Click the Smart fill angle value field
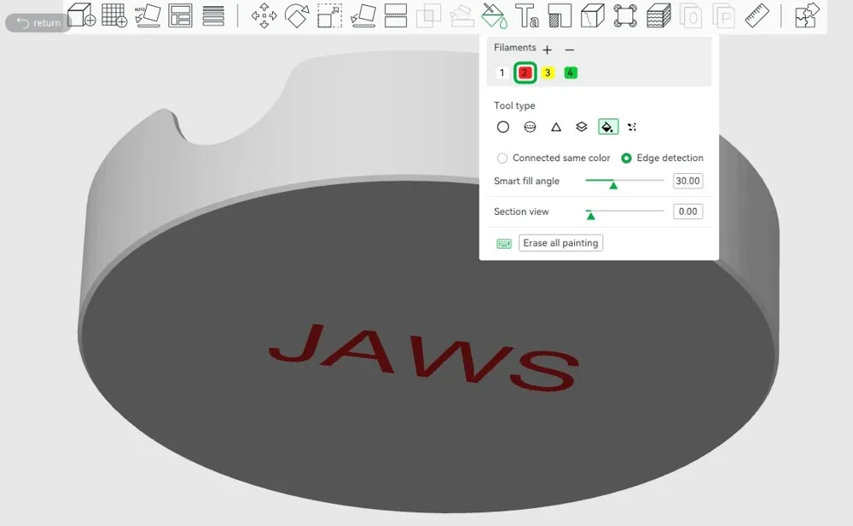The image size is (853, 526). pos(688,181)
